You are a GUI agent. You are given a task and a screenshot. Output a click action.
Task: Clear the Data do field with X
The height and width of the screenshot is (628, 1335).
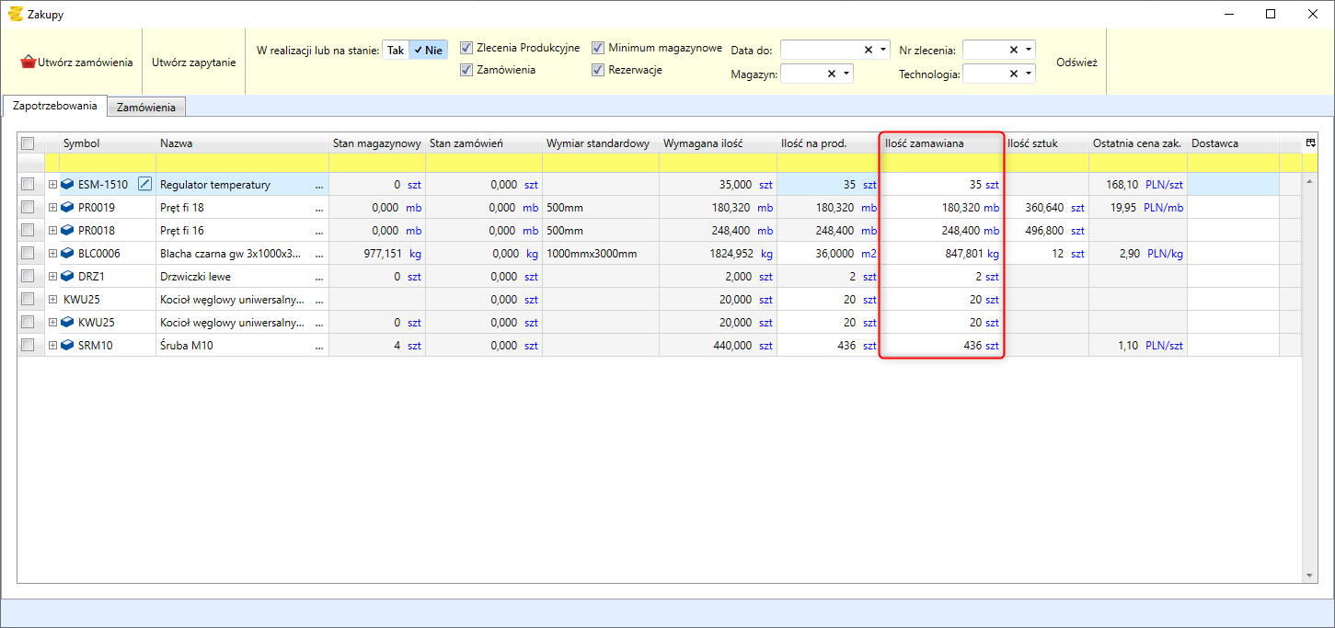pyautogui.click(x=869, y=50)
